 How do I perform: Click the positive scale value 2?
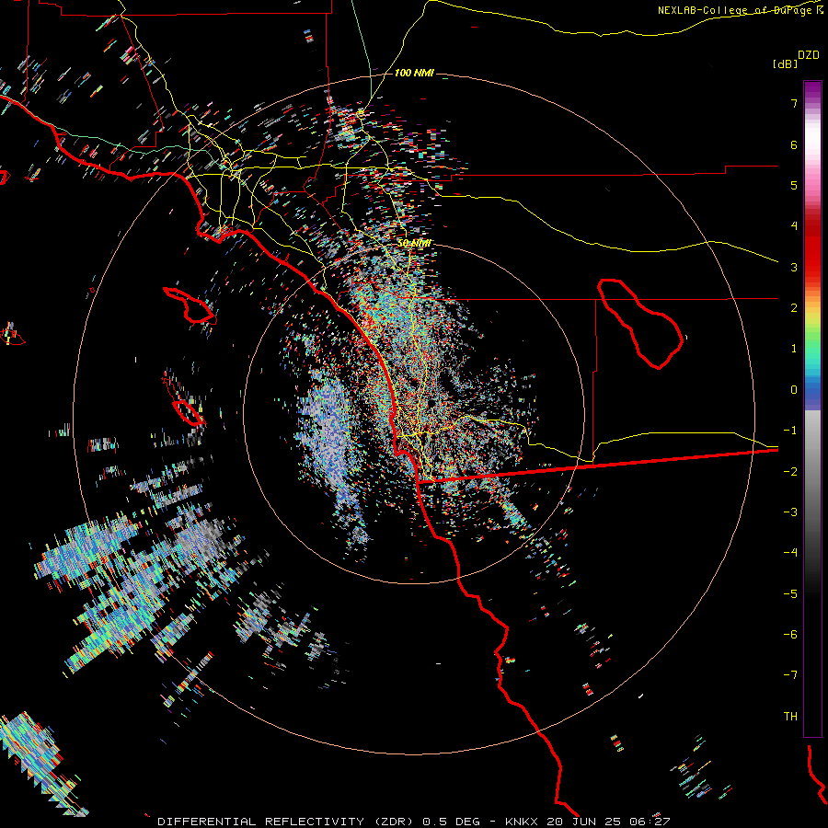[x=794, y=308]
